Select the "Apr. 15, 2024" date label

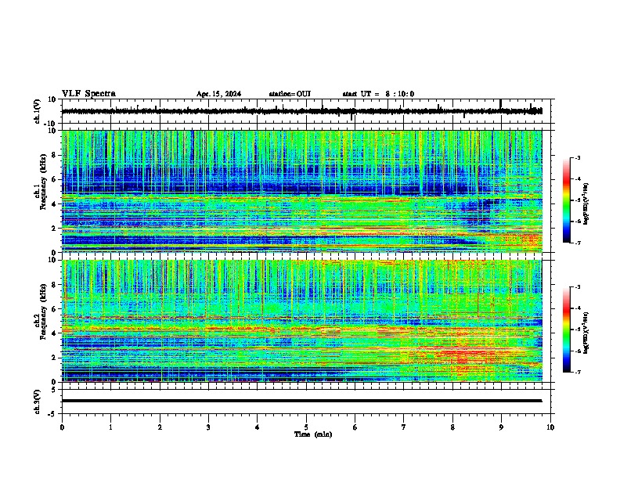[218, 94]
